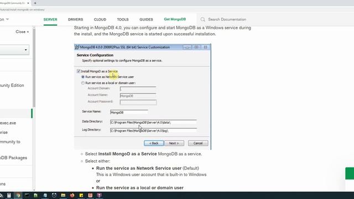Open the black command prompt taskbar icon

(27, 195)
